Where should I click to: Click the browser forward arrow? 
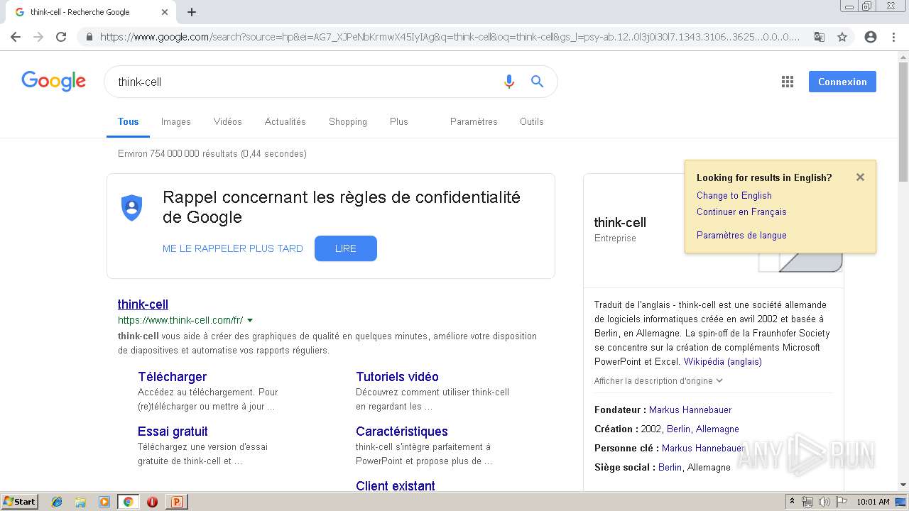[38, 37]
